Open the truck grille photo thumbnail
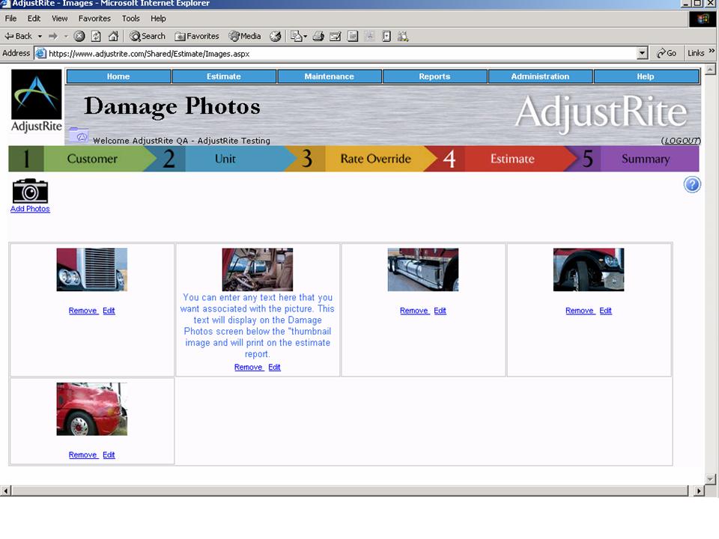Screen dimensions: 719x539 pos(91,269)
